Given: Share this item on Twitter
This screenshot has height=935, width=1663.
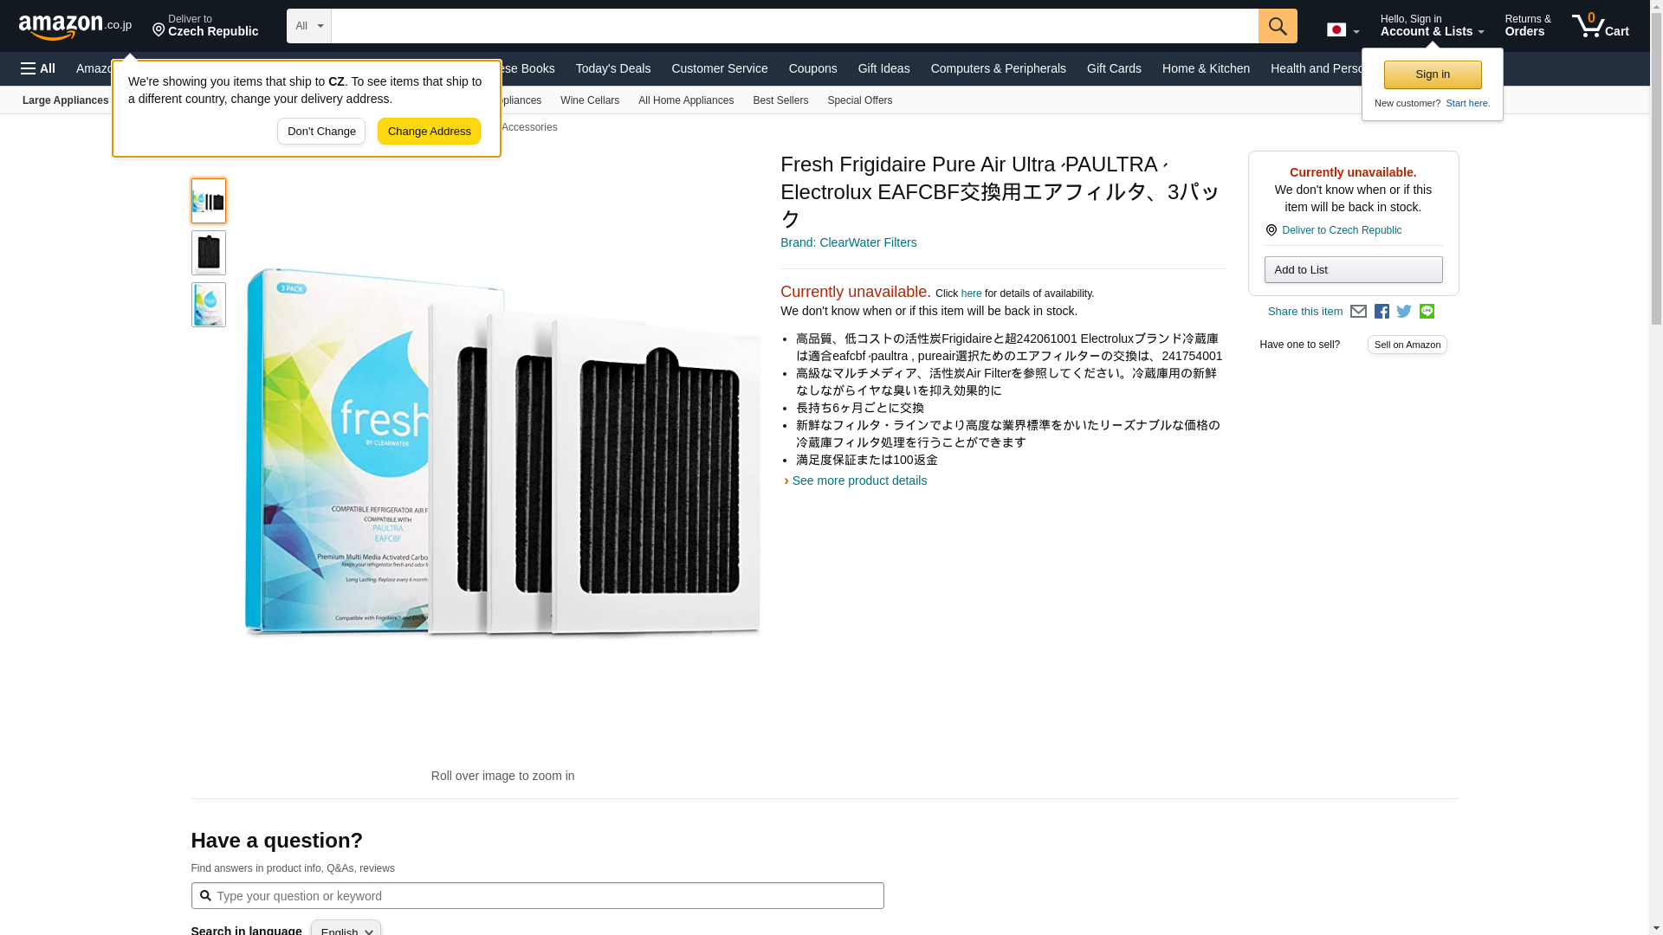Looking at the screenshot, I should [1404, 312].
